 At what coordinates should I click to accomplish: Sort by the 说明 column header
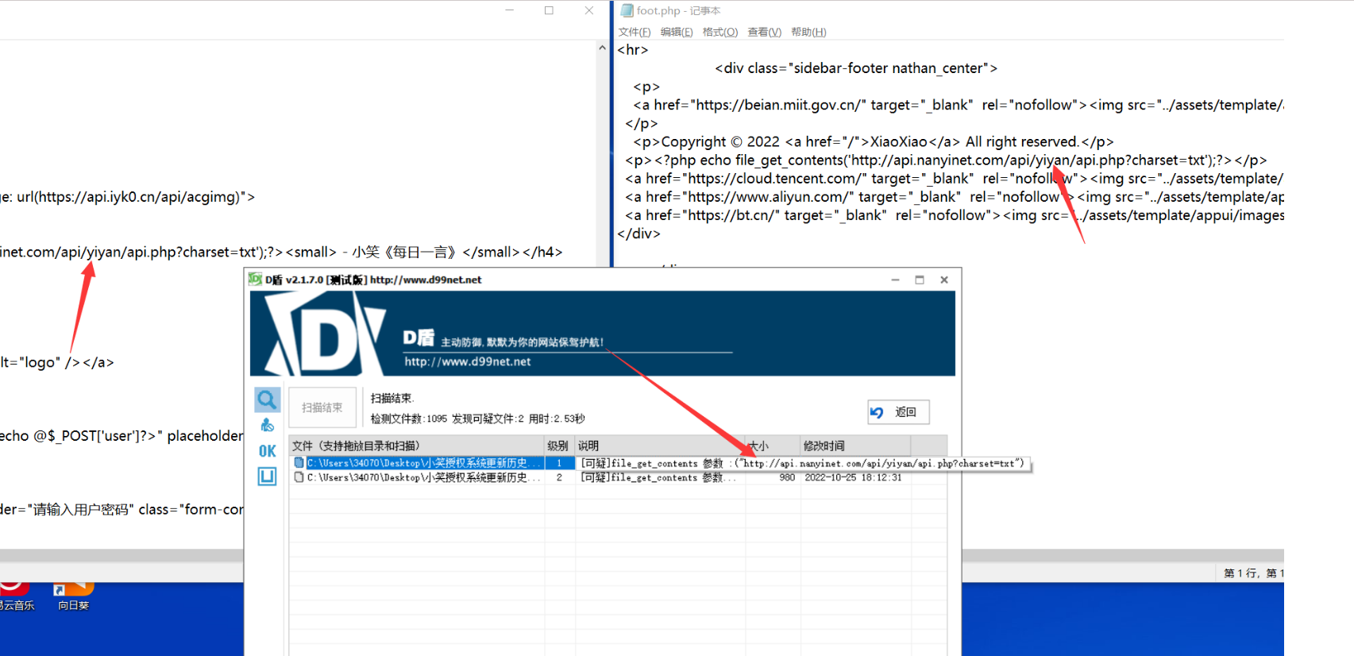(660, 446)
